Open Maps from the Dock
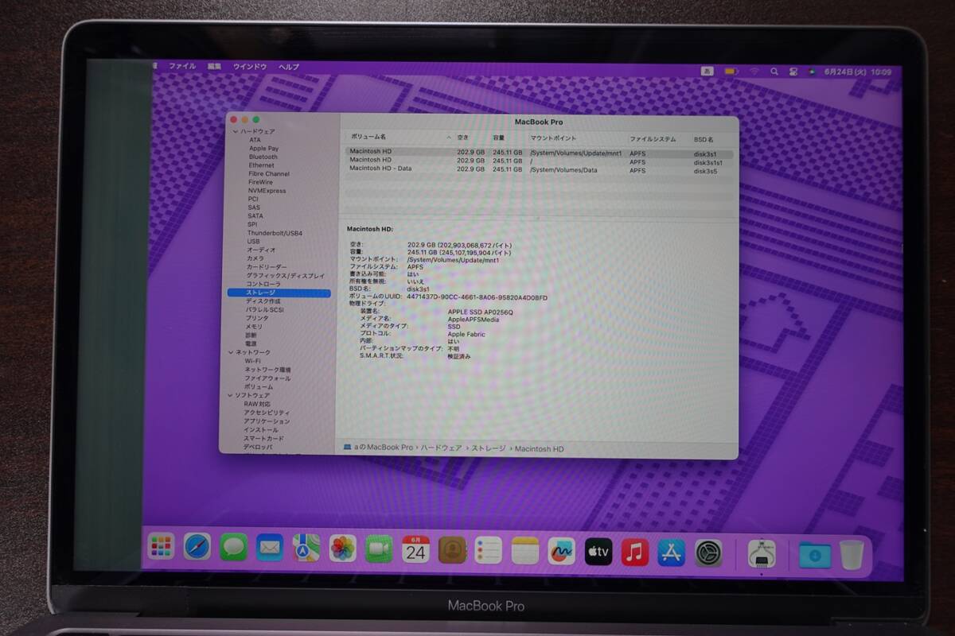Screen dimensions: 955x636 tap(306, 548)
